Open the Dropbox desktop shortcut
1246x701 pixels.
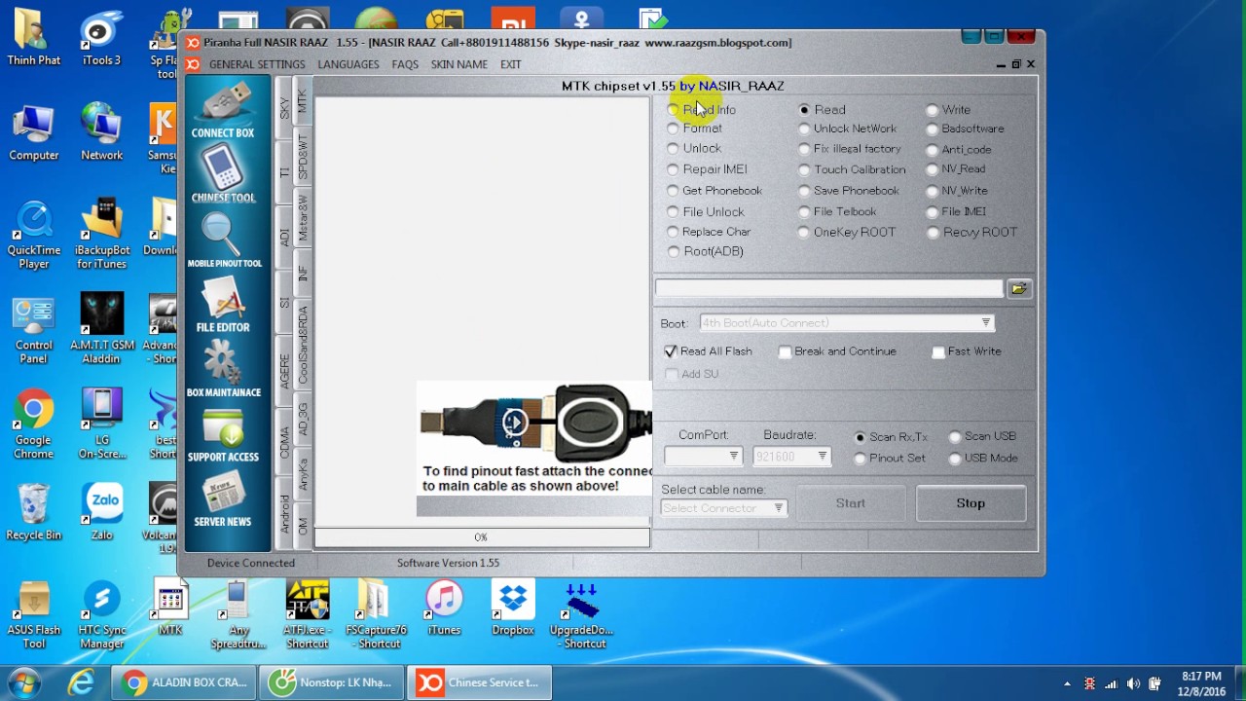pyautogui.click(x=513, y=609)
